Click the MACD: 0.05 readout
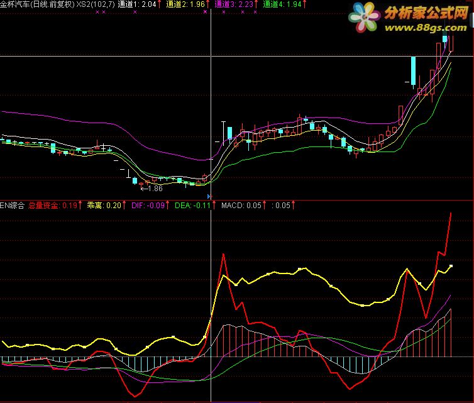Image resolution: width=474 pixels, height=403 pixels. pos(241,206)
